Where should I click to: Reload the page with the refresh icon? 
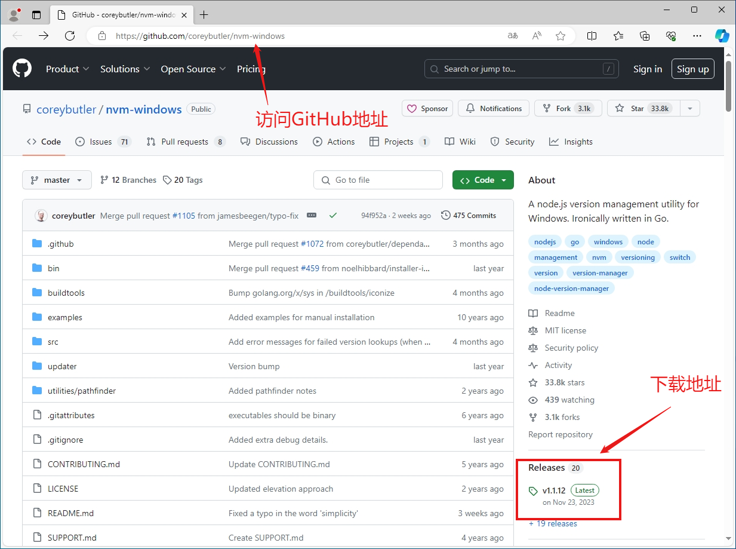70,36
